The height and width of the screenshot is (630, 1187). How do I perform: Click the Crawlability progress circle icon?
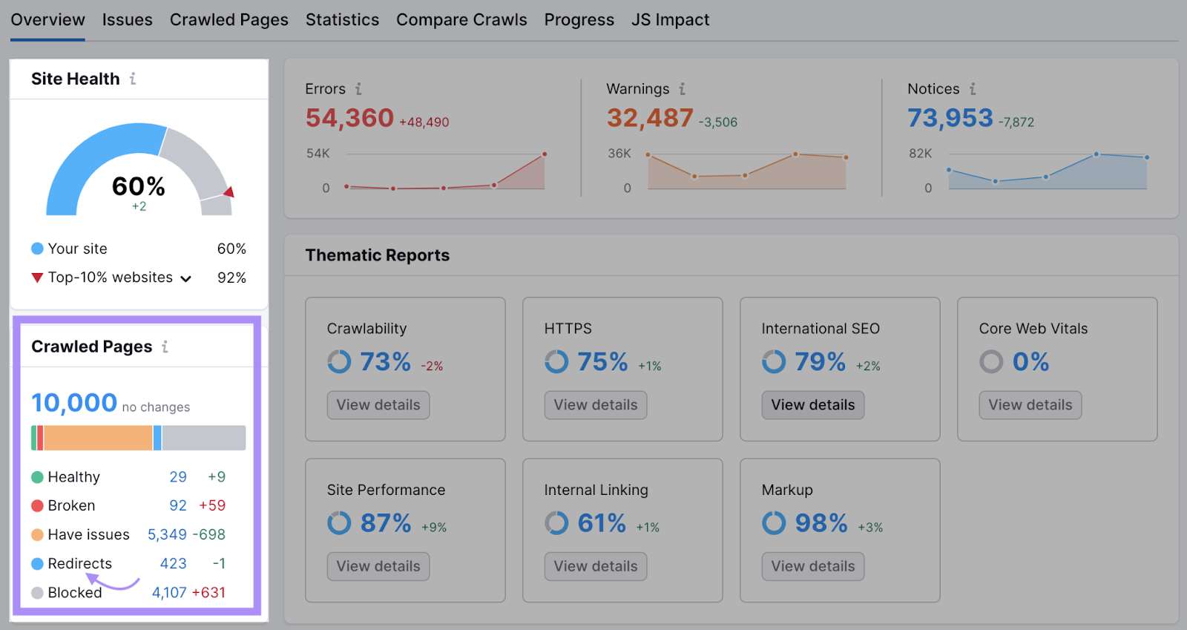tap(338, 362)
